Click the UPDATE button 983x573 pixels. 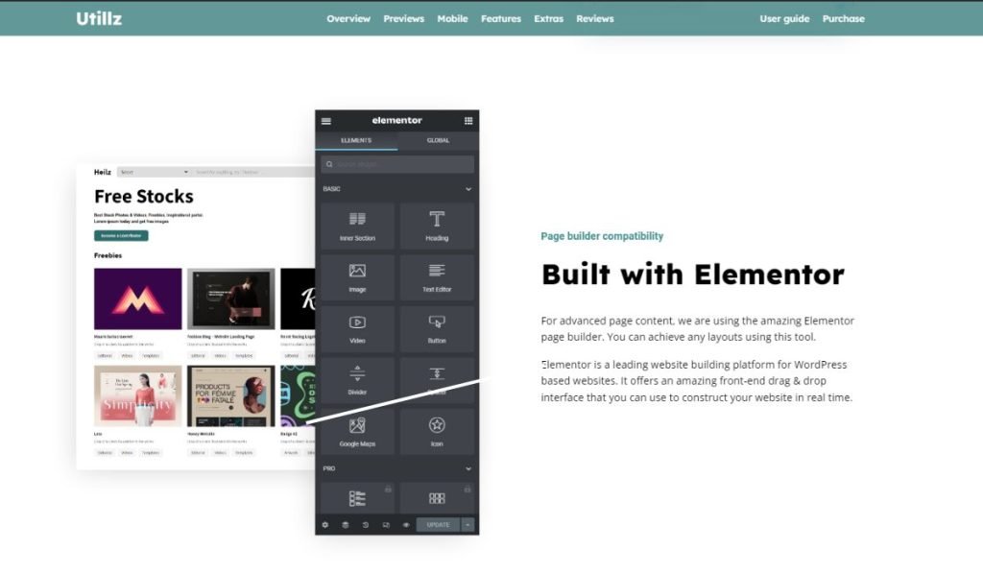pyautogui.click(x=438, y=524)
